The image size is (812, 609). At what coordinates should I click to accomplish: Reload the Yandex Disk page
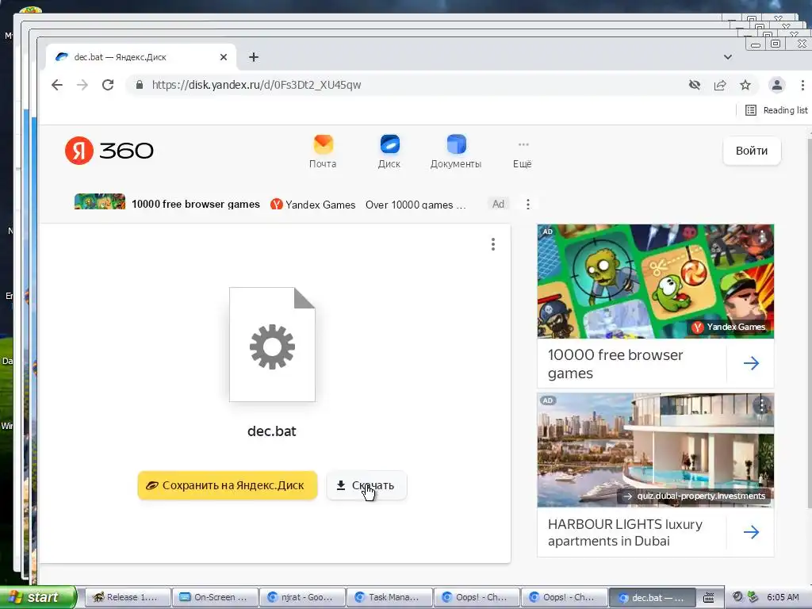108,85
